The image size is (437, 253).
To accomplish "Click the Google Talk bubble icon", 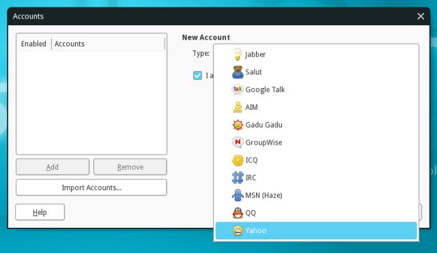I will pyautogui.click(x=238, y=89).
